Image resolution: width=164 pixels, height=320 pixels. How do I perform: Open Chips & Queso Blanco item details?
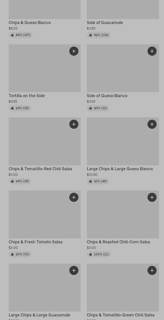coord(30,22)
